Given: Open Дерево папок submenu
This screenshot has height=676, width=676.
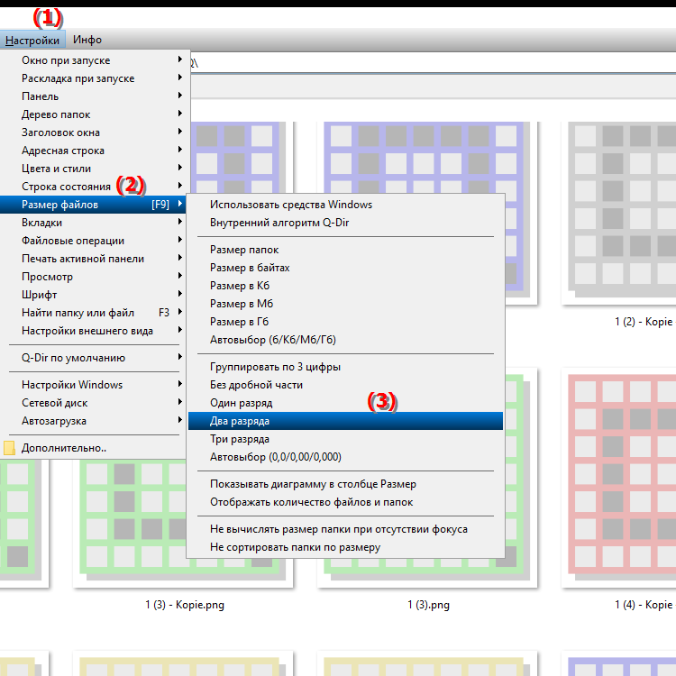Looking at the screenshot, I should pos(93,114).
